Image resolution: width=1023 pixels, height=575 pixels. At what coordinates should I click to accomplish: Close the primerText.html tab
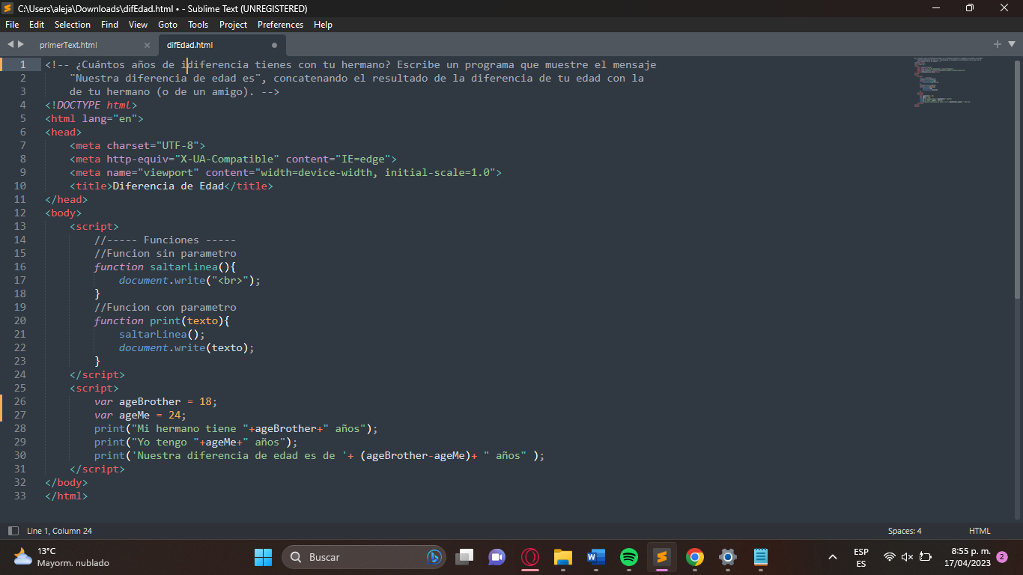147,45
